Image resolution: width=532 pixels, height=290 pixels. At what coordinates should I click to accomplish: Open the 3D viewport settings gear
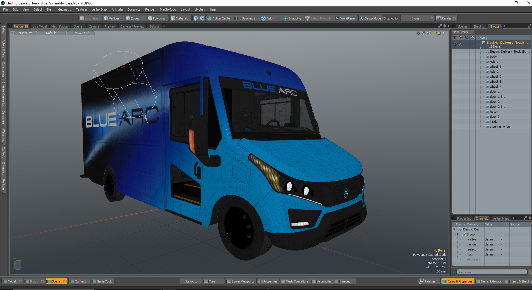click(x=439, y=33)
